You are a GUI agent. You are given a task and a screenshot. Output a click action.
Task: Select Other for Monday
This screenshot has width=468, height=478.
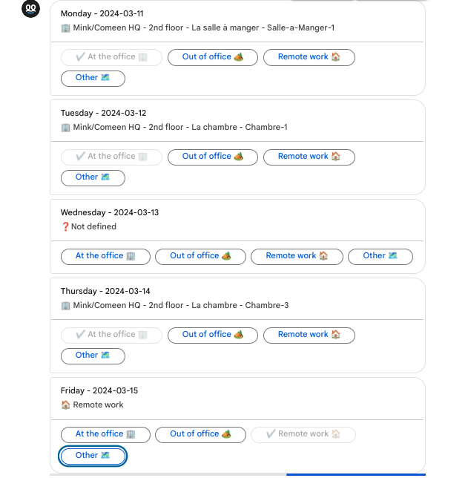93,79
